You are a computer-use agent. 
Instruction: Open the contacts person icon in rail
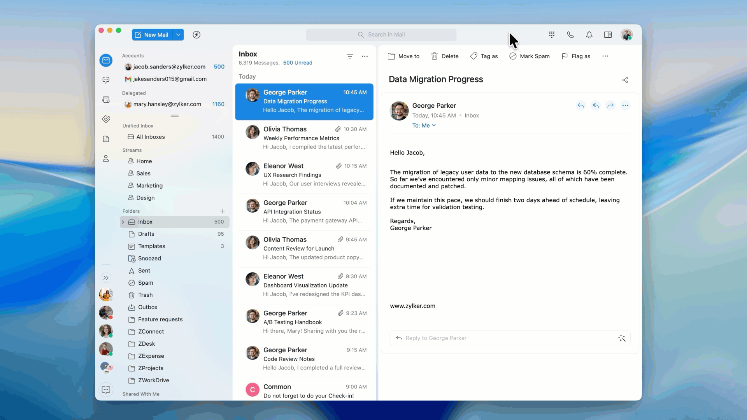click(106, 158)
